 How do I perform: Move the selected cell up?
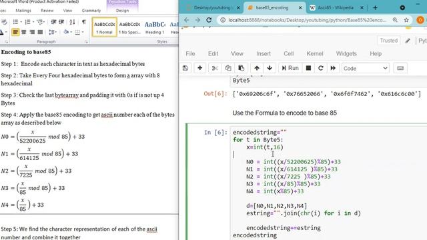(x=257, y=68)
